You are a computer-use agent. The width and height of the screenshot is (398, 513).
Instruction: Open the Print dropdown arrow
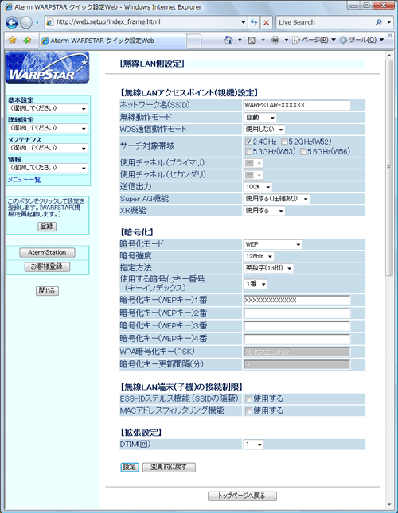[286, 40]
